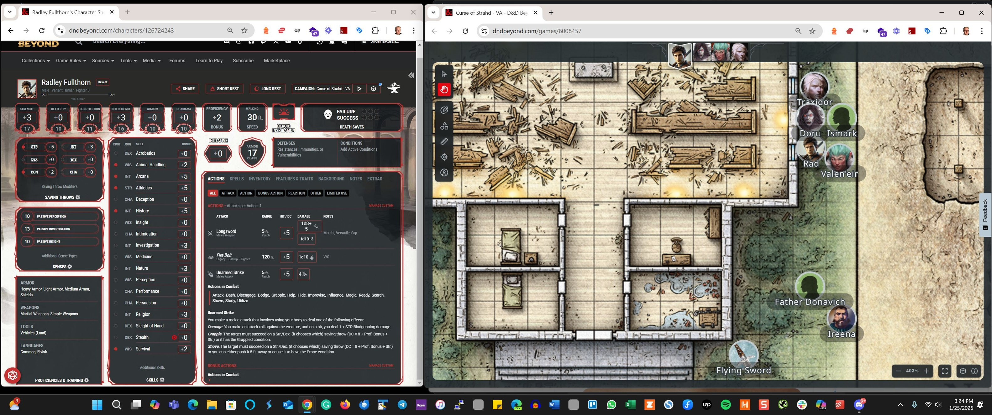Select the hand pan tool

[444, 90]
